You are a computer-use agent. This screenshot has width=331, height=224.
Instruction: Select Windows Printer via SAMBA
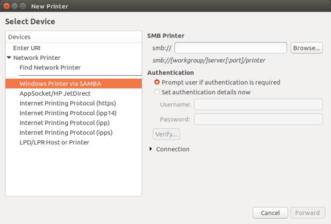60,84
